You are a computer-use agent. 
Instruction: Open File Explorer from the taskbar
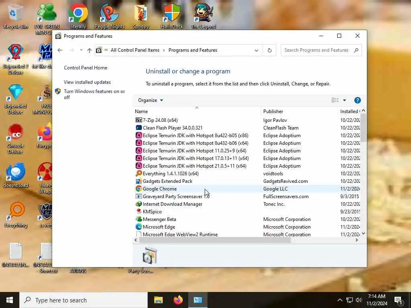158,300
